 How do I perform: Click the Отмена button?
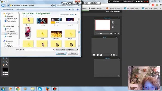[73, 53]
